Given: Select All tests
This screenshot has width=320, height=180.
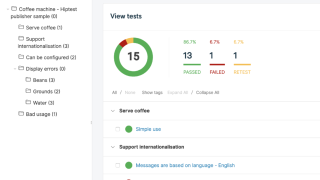Looking at the screenshot, I should (114, 92).
